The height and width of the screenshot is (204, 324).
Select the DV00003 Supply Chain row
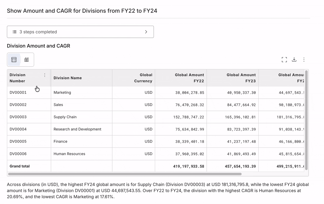[x=65, y=117]
